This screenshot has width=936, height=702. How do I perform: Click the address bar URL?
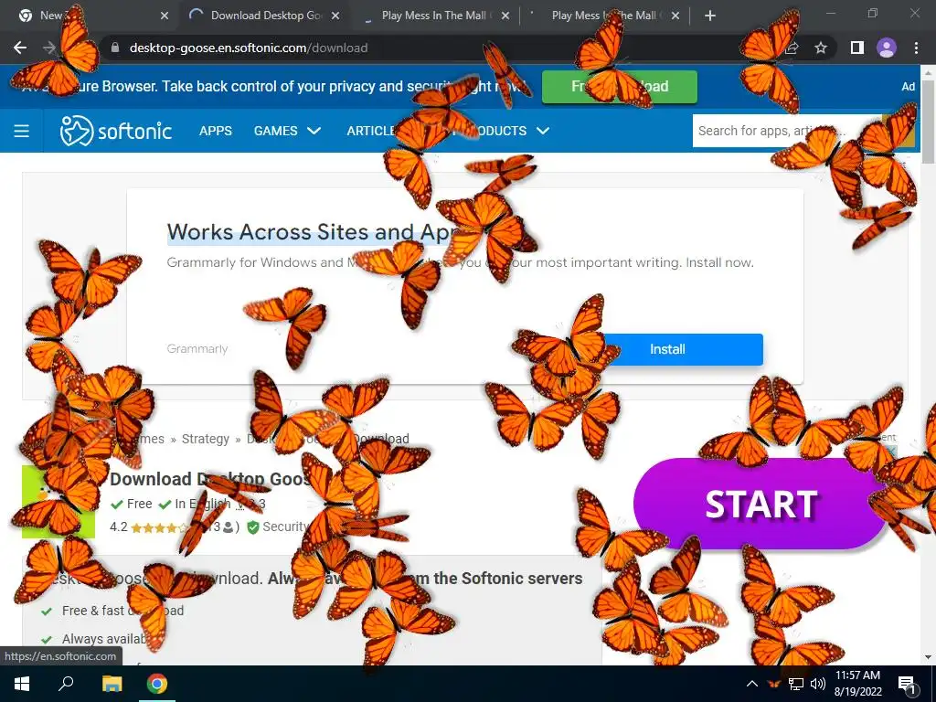(249, 48)
